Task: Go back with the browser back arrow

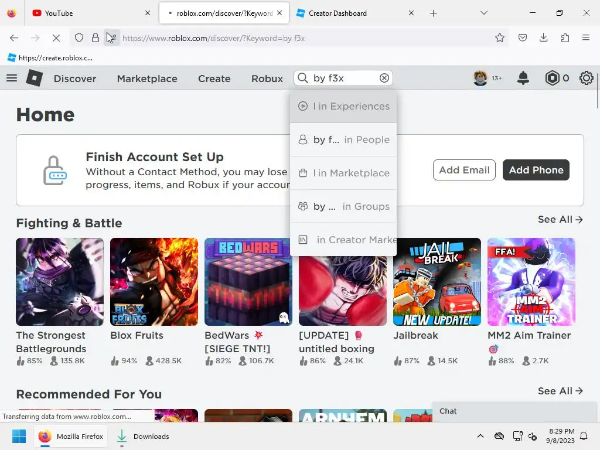Action: pyautogui.click(x=14, y=38)
